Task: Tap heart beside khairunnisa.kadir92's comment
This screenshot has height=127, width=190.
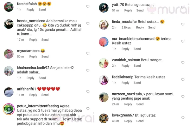Action: pos(88,70)
